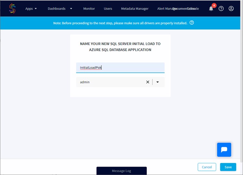Screen dimensions: 243x175
Task: Open the notifications bell
Action: tap(211, 8)
